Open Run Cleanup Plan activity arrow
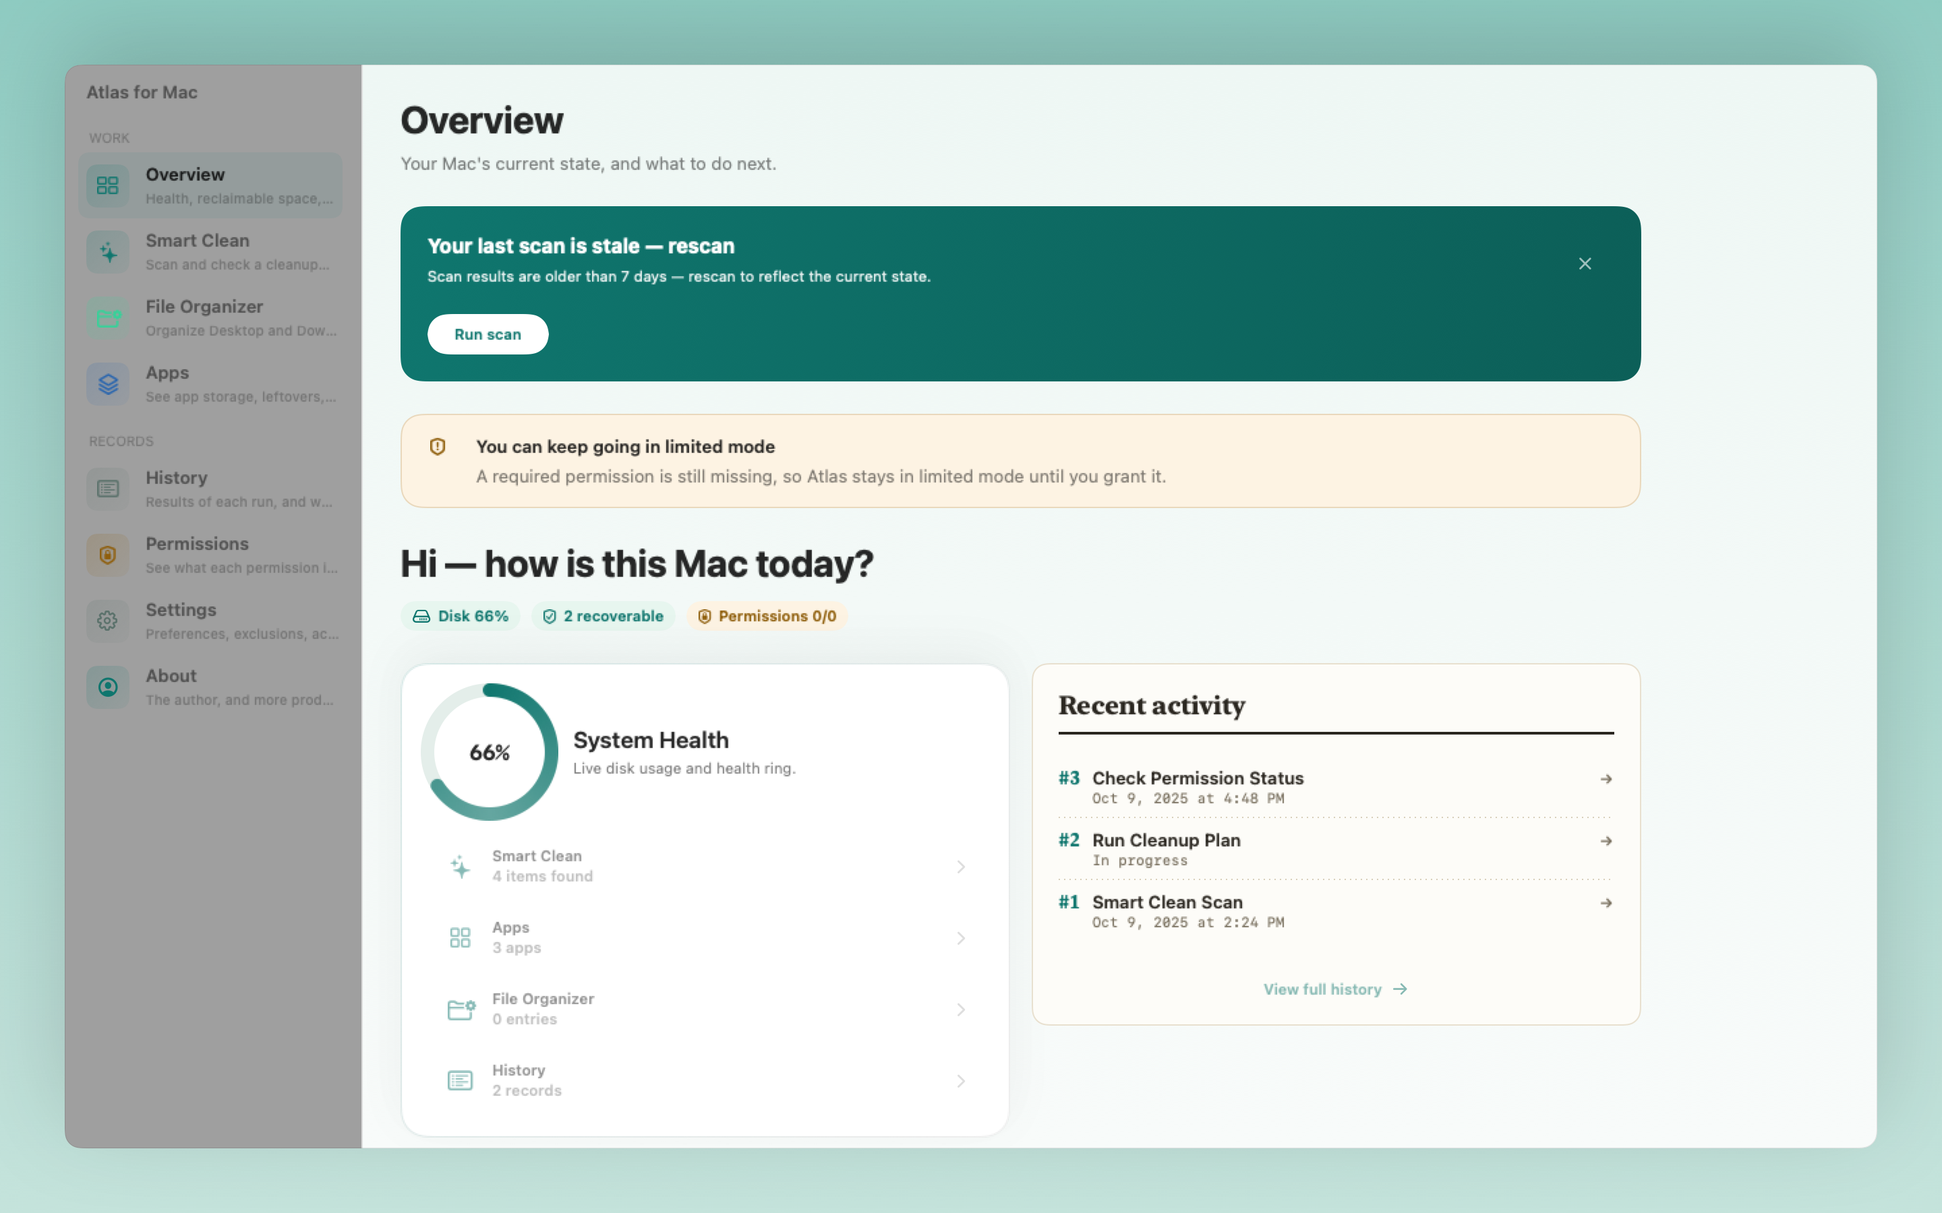Screen dimensions: 1942x1213 click(x=1606, y=841)
